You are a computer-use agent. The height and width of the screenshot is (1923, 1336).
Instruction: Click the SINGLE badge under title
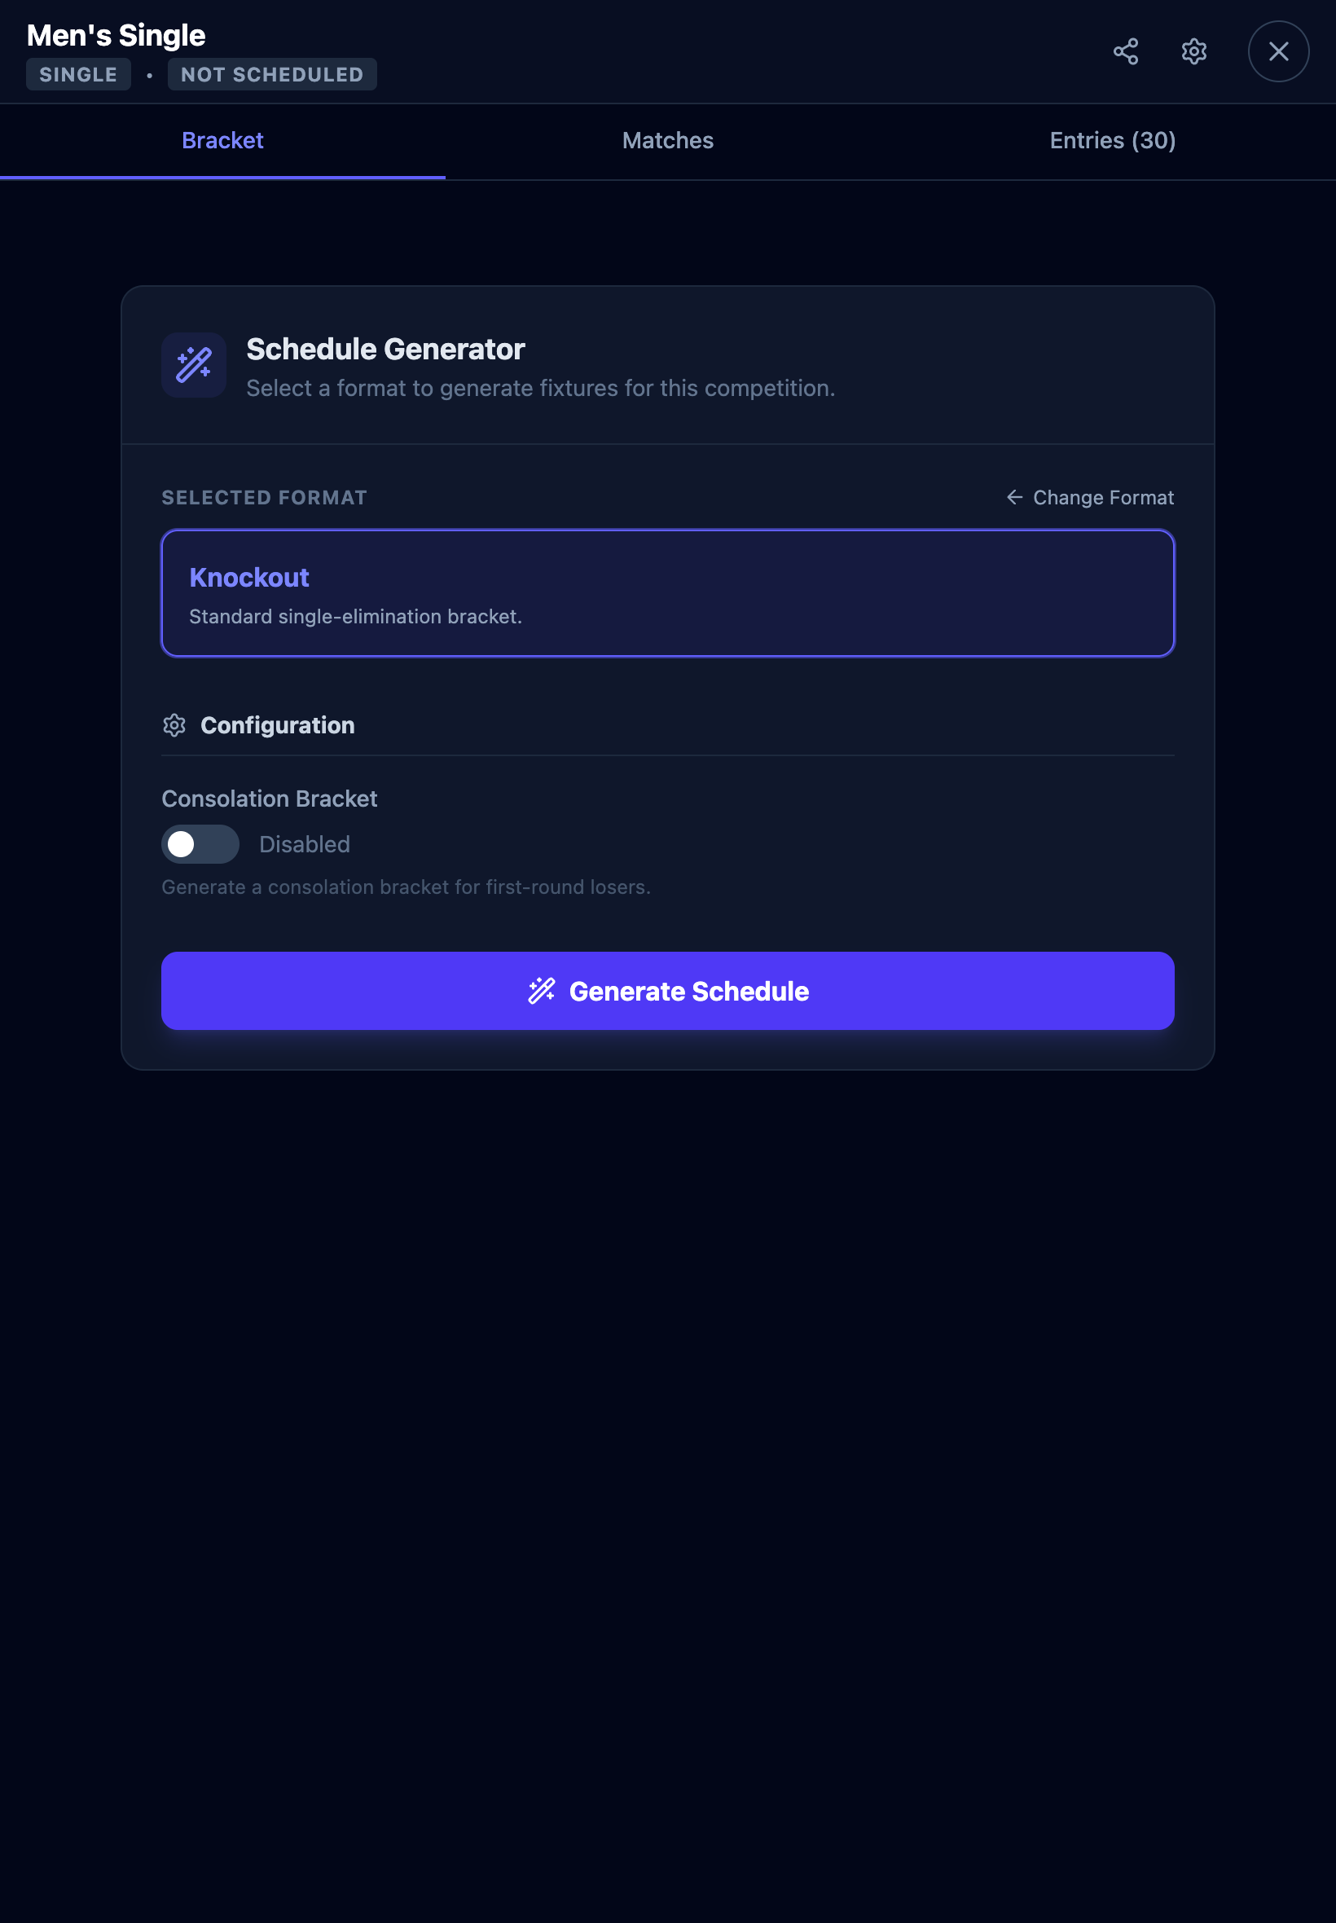[x=78, y=74]
